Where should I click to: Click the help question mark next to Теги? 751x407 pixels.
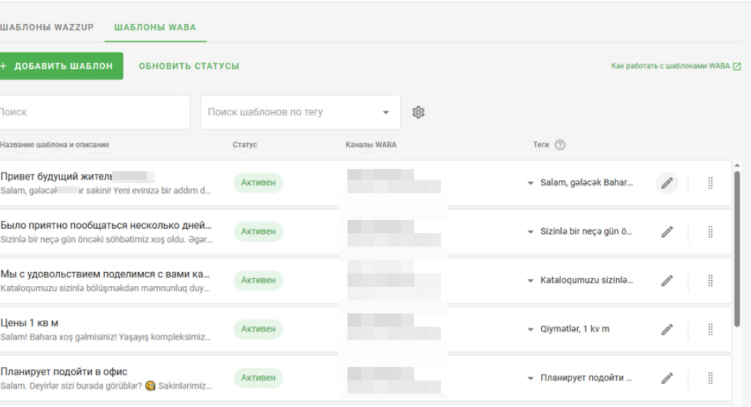560,145
